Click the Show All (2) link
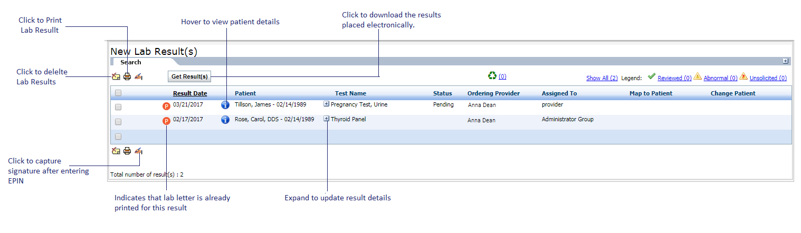The height and width of the screenshot is (233, 801). [x=602, y=78]
